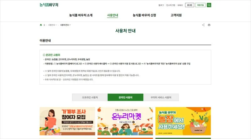
Task: Open the 농식품 바우처 신청 menu
Action: (x=144, y=15)
